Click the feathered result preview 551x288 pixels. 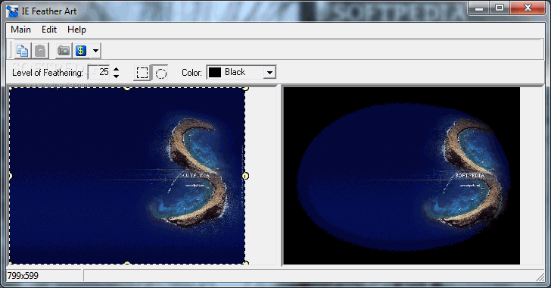click(x=401, y=176)
